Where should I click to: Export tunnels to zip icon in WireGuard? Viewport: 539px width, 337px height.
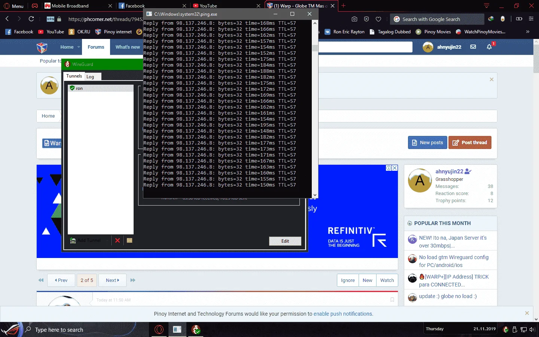coord(130,240)
